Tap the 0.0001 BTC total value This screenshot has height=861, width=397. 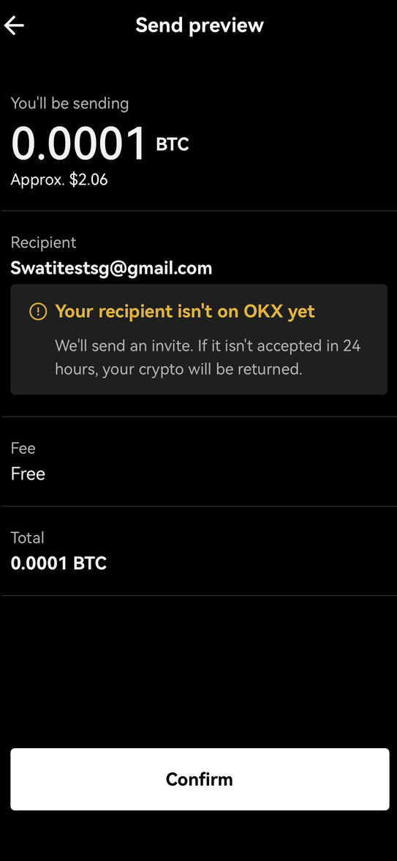(x=58, y=563)
